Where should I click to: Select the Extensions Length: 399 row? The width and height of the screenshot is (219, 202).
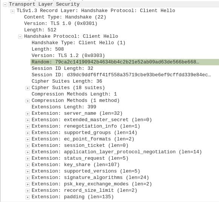click(64, 107)
